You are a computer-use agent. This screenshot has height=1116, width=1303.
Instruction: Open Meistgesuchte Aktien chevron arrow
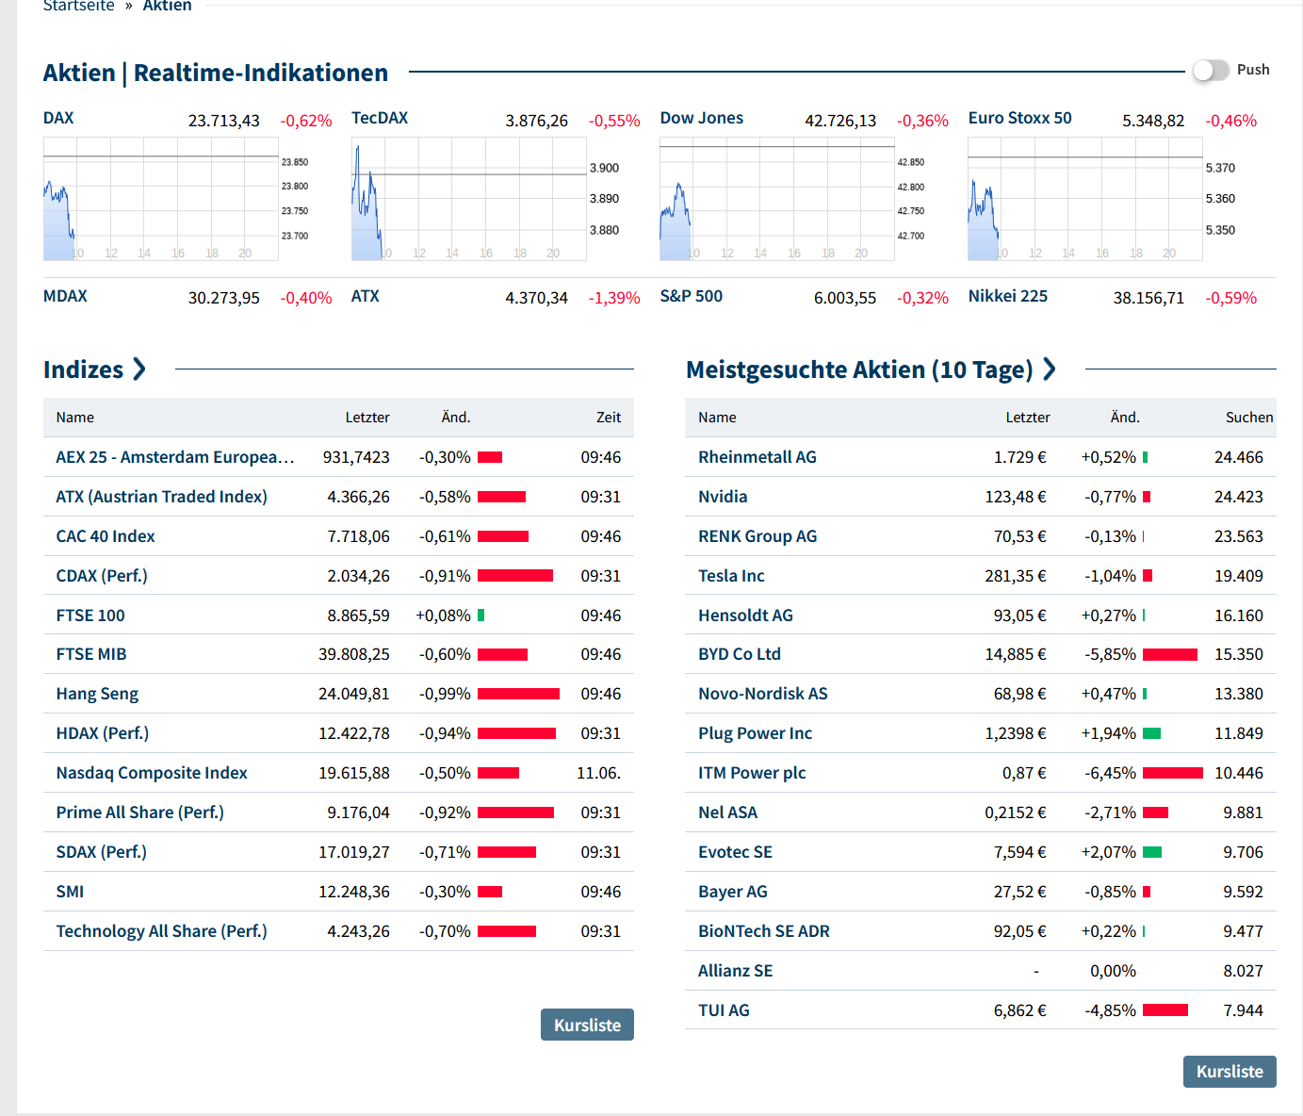pyautogui.click(x=1050, y=369)
